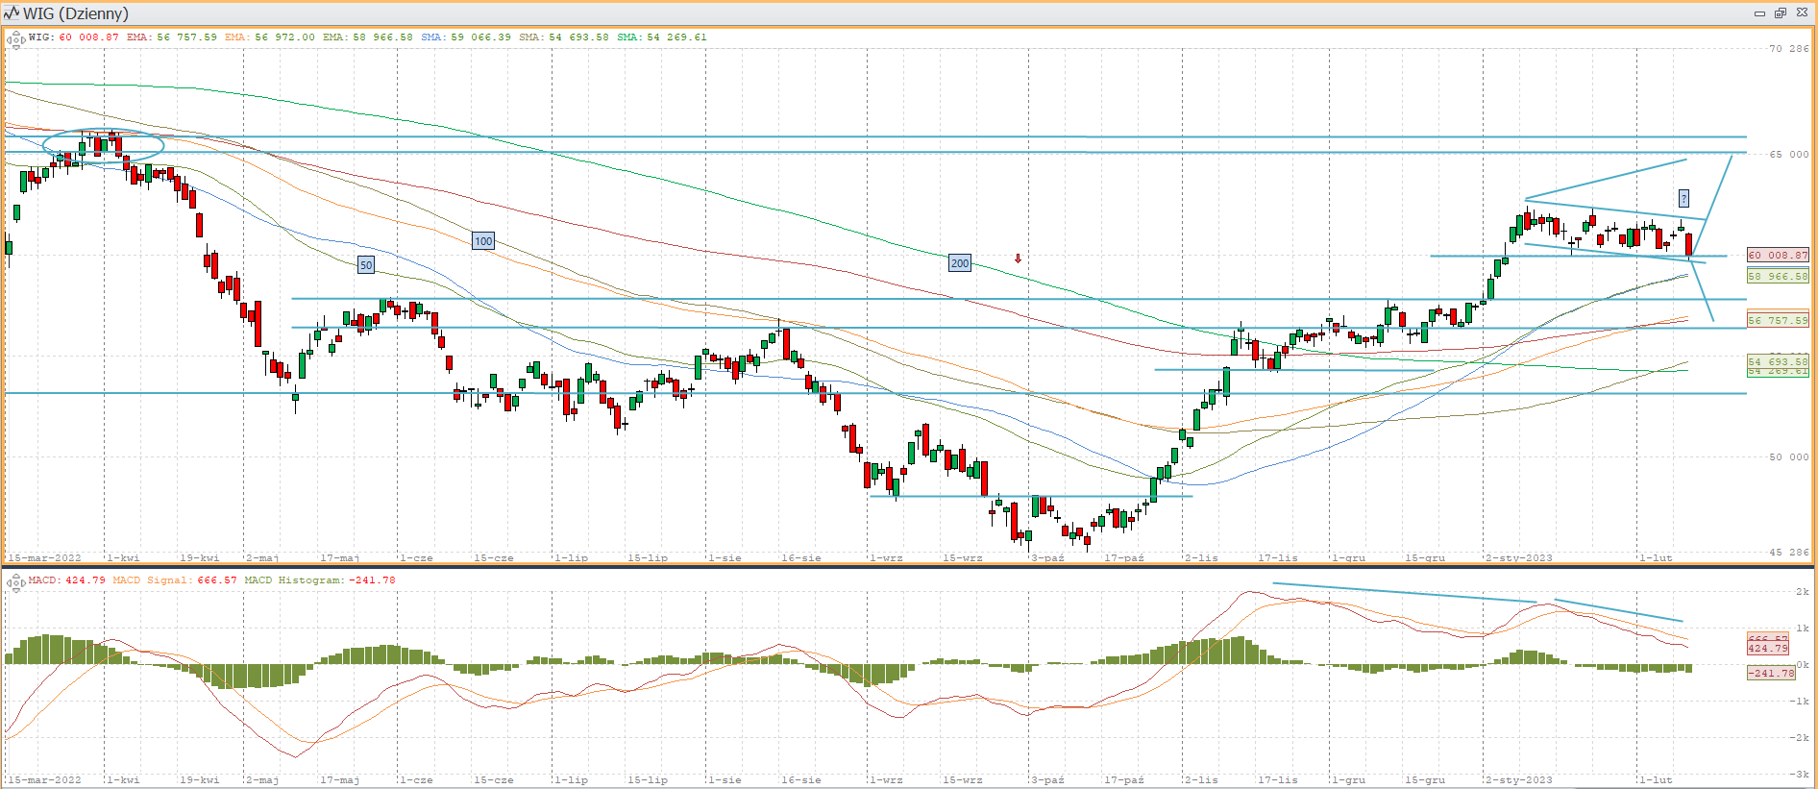Click the pan arrows icon in price panel
Image resolution: width=1818 pixels, height=789 pixels.
coord(15,39)
